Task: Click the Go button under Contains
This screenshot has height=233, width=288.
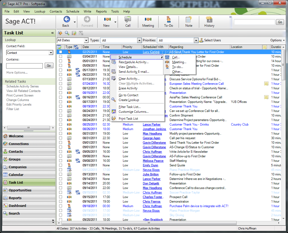Action: pos(49,66)
